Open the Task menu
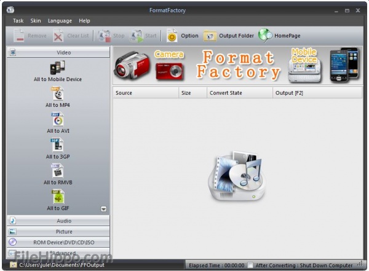This screenshot has width=369, height=271. click(18, 21)
